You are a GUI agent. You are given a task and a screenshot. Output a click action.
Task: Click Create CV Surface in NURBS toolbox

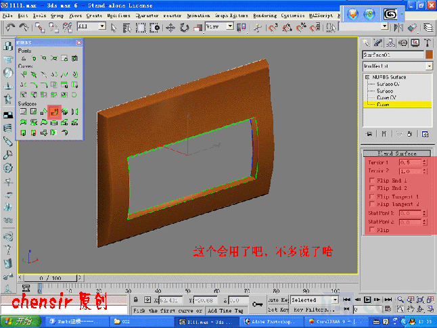tap(24, 112)
